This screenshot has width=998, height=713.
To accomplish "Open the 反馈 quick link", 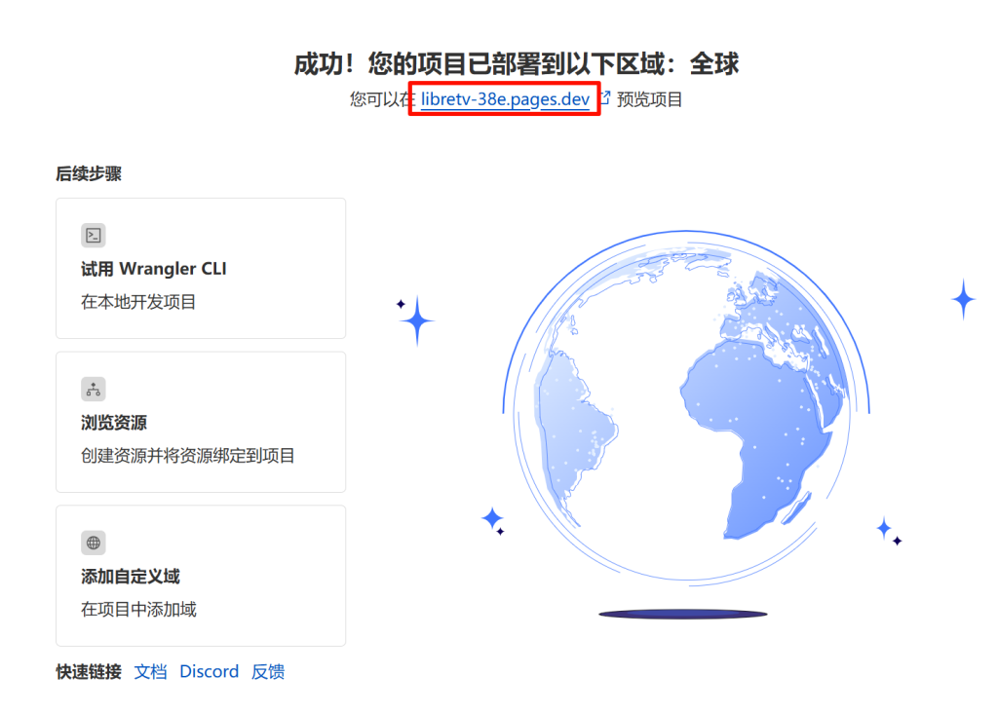I will 268,672.
